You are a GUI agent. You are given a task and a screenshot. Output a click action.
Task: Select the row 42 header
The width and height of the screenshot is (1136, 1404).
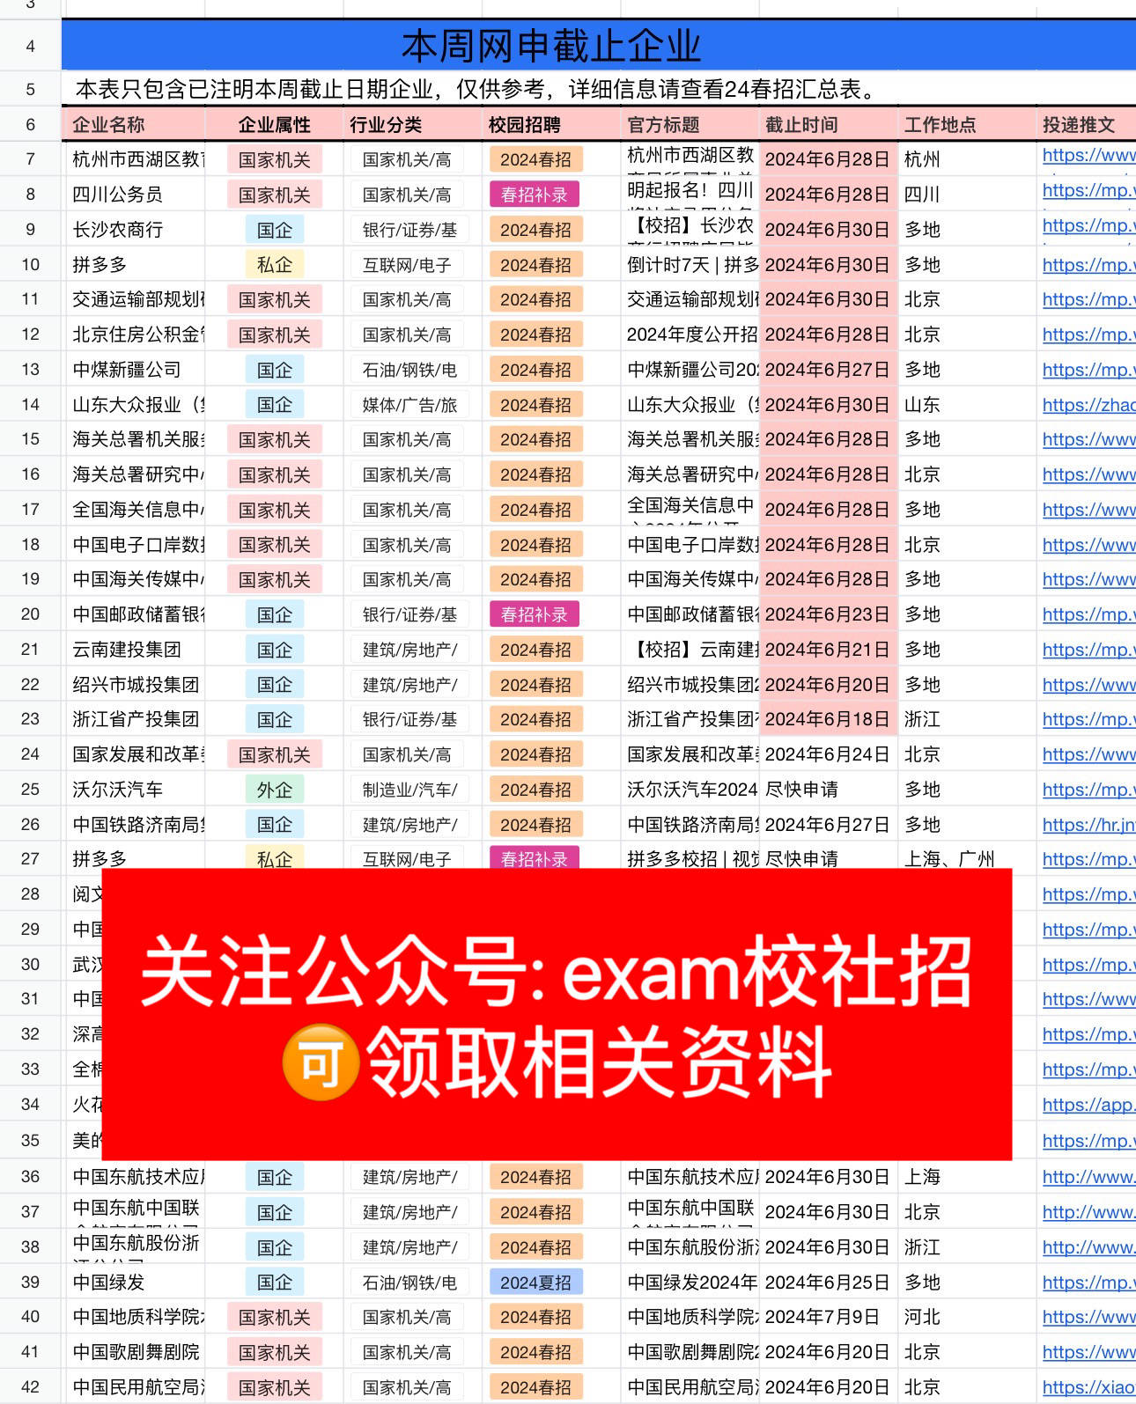click(31, 1387)
